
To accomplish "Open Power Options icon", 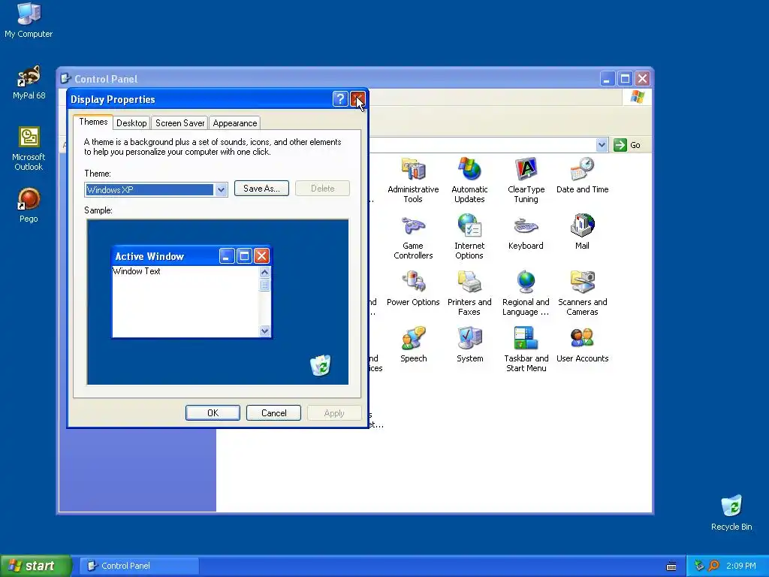I will pos(413,288).
